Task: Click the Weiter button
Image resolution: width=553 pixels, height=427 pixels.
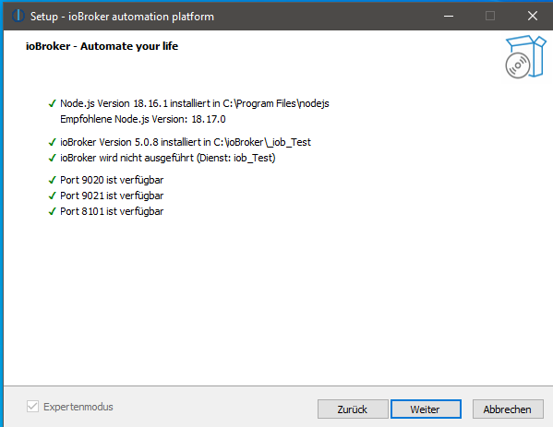Action: click(x=426, y=409)
